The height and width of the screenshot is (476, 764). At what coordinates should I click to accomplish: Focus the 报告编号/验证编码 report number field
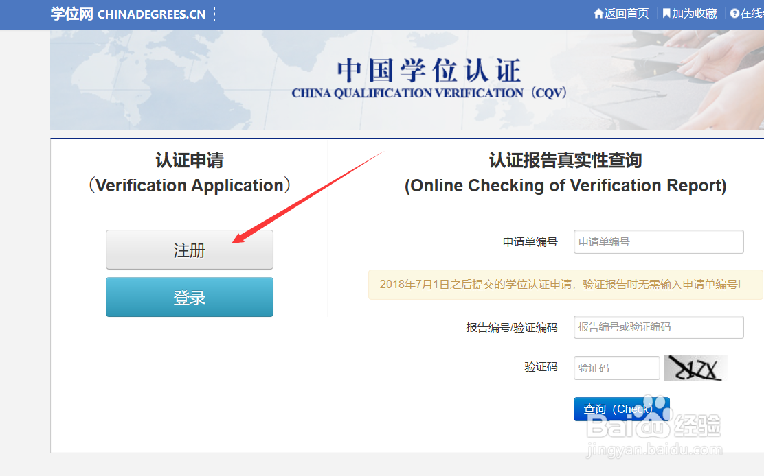(658, 327)
